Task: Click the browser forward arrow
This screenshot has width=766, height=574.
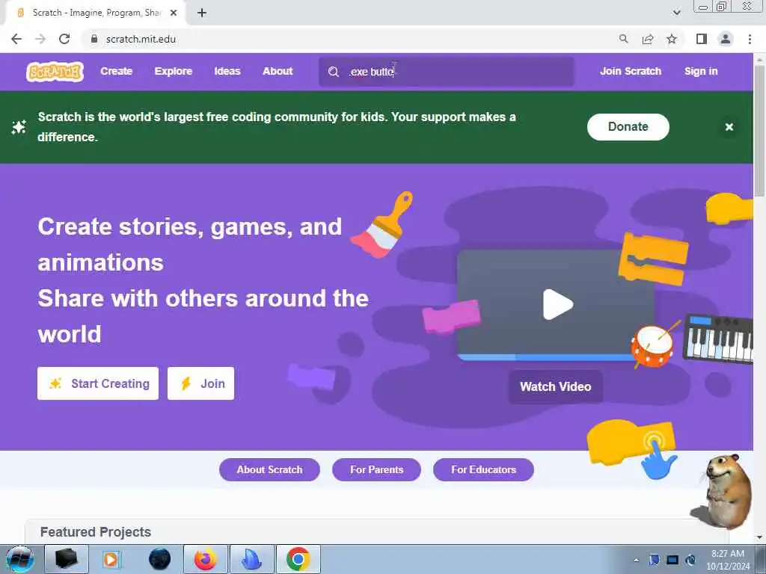Action: [x=40, y=39]
